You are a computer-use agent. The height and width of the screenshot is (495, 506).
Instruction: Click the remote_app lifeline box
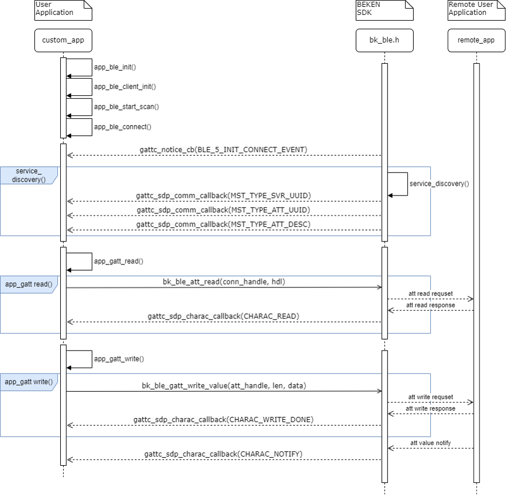coord(476,40)
